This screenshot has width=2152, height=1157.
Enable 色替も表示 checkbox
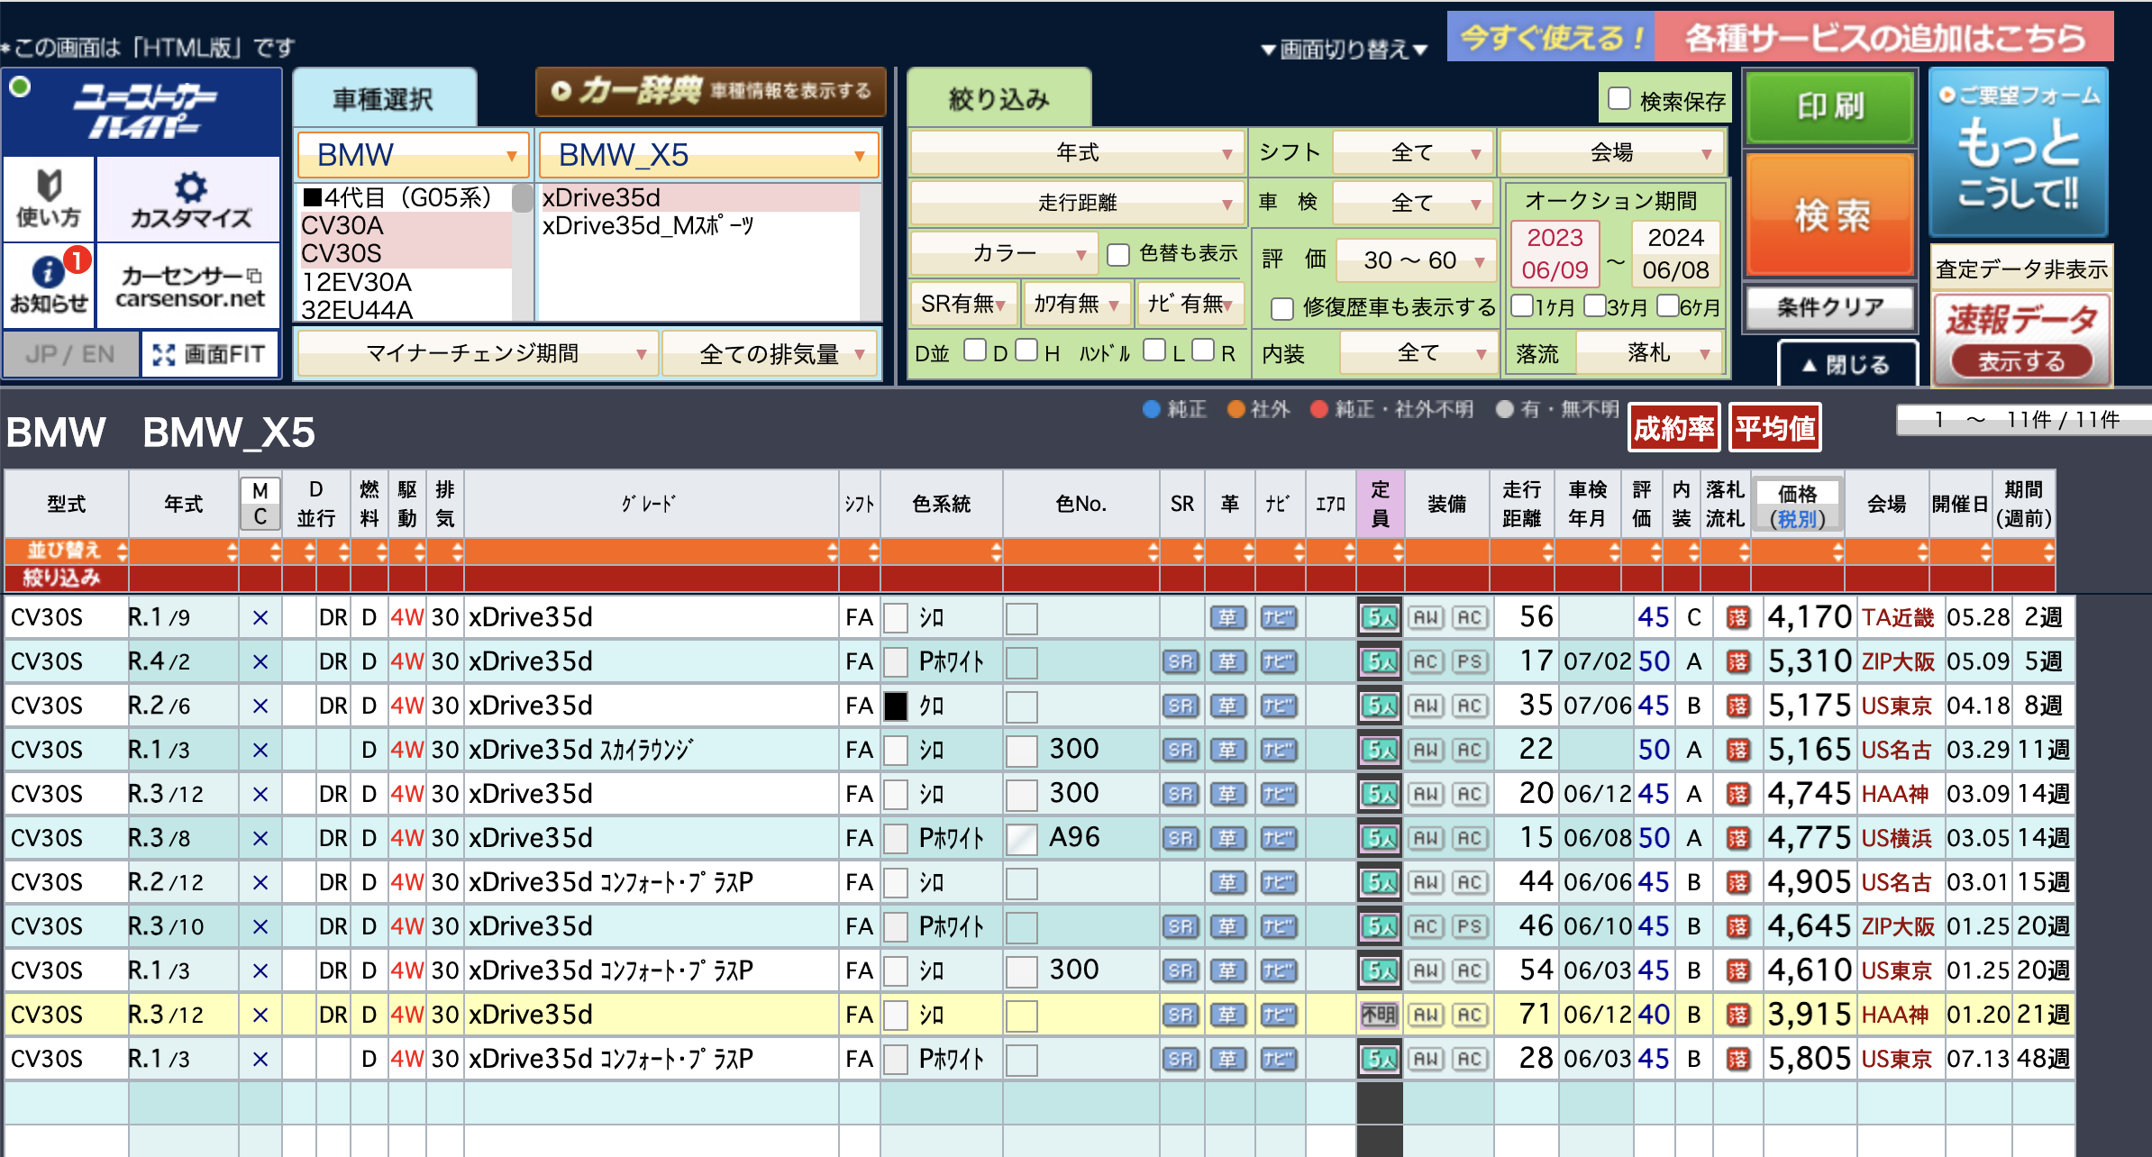tap(1118, 254)
